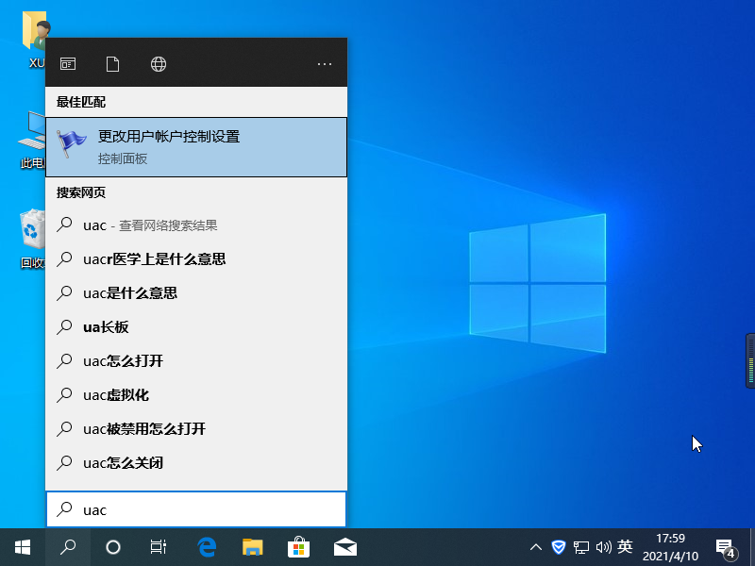Open the Mail app from taskbar

pos(344,547)
